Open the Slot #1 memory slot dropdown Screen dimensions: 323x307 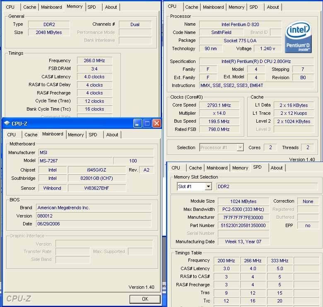(208, 186)
